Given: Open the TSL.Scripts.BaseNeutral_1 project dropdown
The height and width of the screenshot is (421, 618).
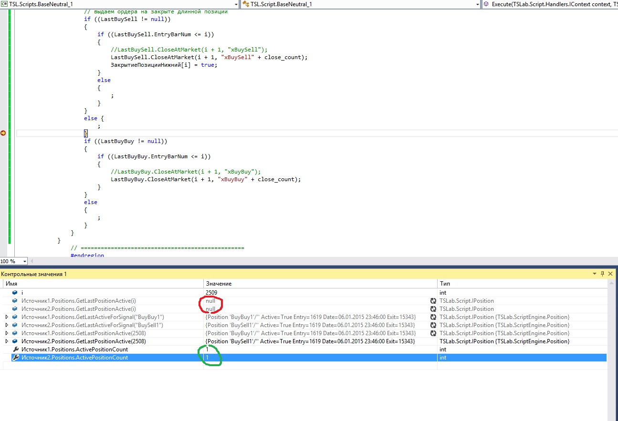Looking at the screenshot, I should [236, 4].
